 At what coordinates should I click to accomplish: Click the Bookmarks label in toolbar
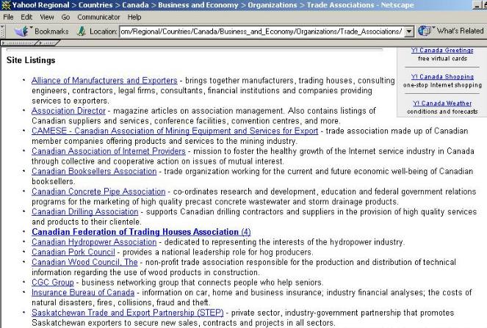(x=51, y=32)
